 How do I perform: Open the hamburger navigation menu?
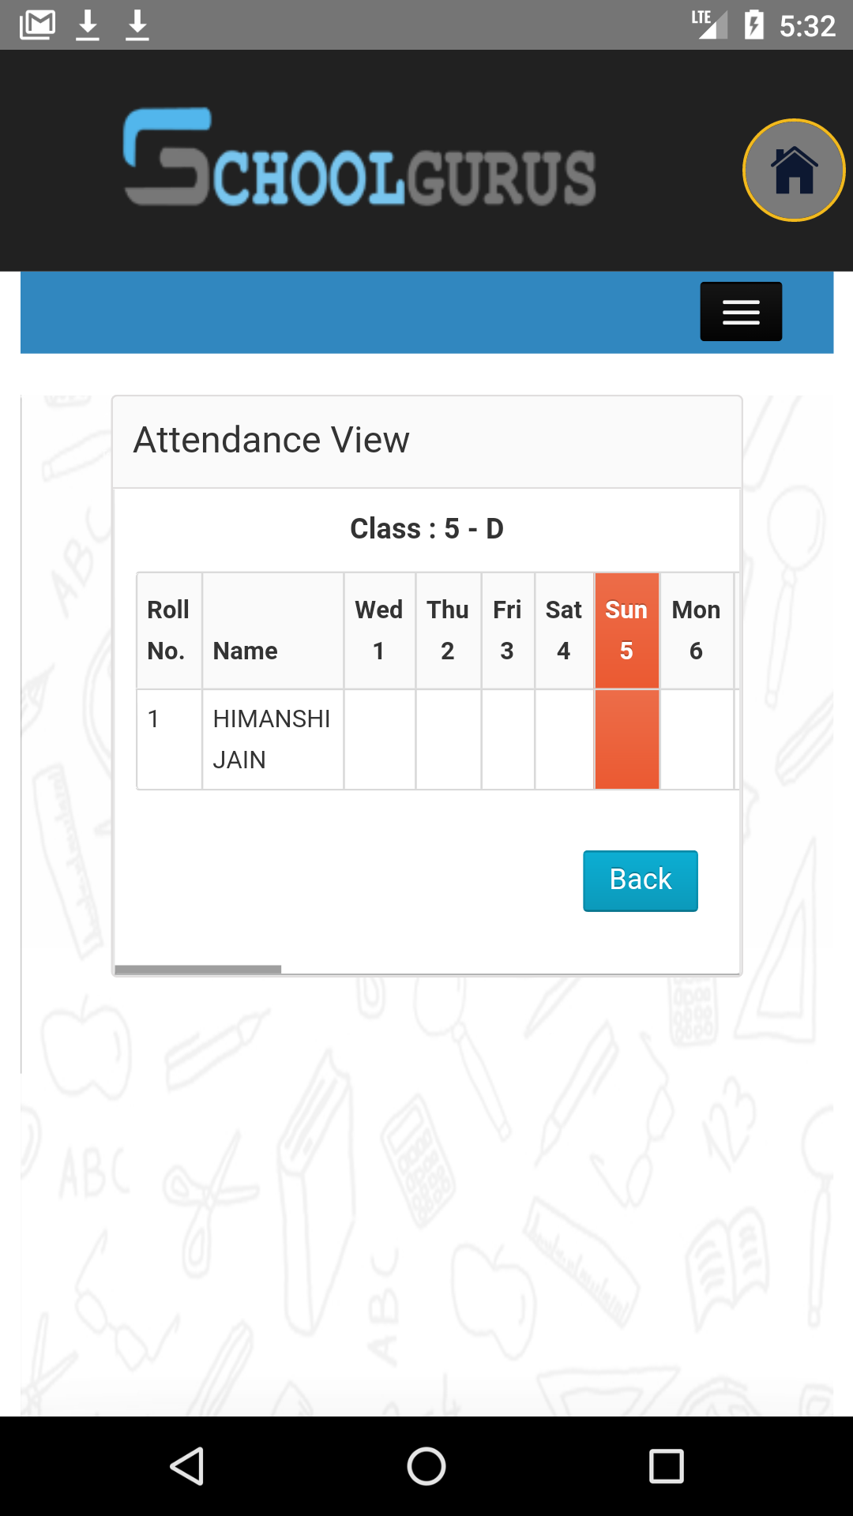click(x=740, y=312)
